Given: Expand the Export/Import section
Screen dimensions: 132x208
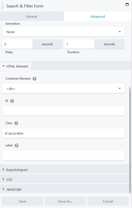Looking at the screenshot, I should tap(65, 170).
